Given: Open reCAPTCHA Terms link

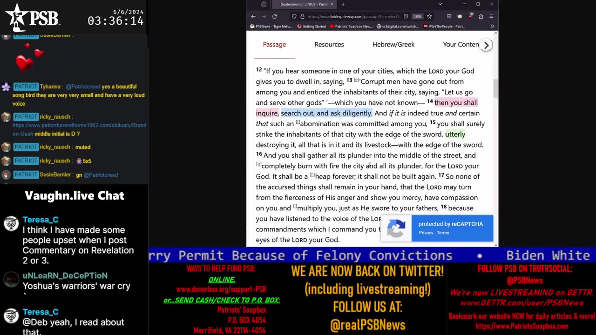Looking at the screenshot, I should point(443,233).
